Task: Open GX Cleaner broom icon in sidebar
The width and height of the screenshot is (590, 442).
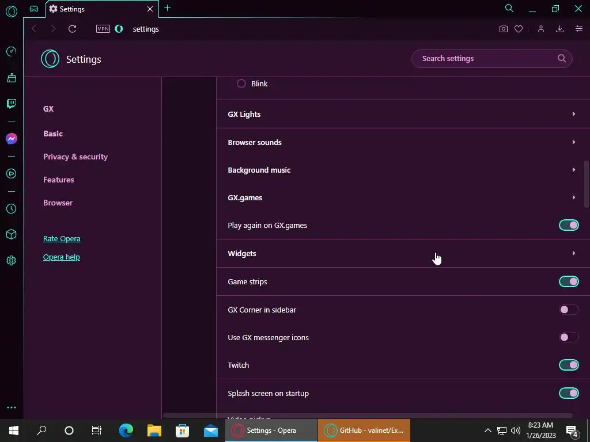Action: pyautogui.click(x=12, y=78)
